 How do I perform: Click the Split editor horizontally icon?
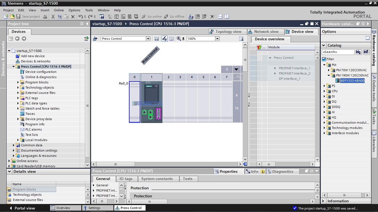tap(220, 17)
